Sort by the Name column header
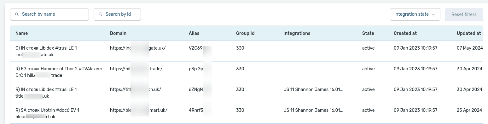 pos(22,33)
